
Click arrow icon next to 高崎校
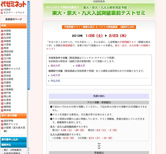click(2, 41)
